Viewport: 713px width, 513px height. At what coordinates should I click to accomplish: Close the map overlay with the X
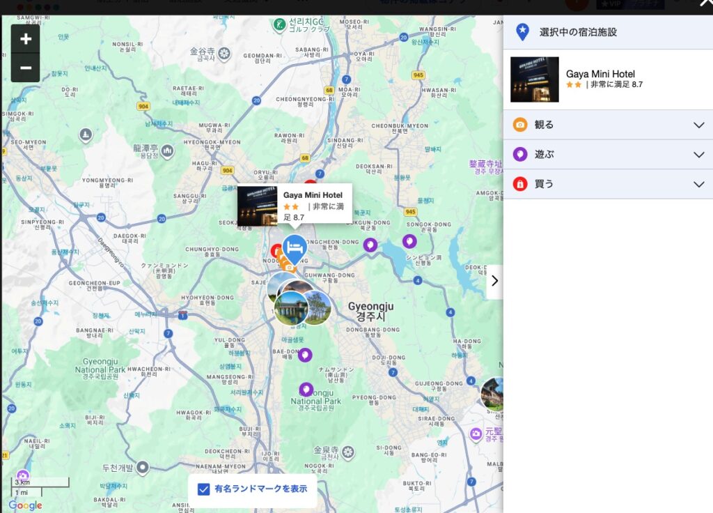[705, 3]
